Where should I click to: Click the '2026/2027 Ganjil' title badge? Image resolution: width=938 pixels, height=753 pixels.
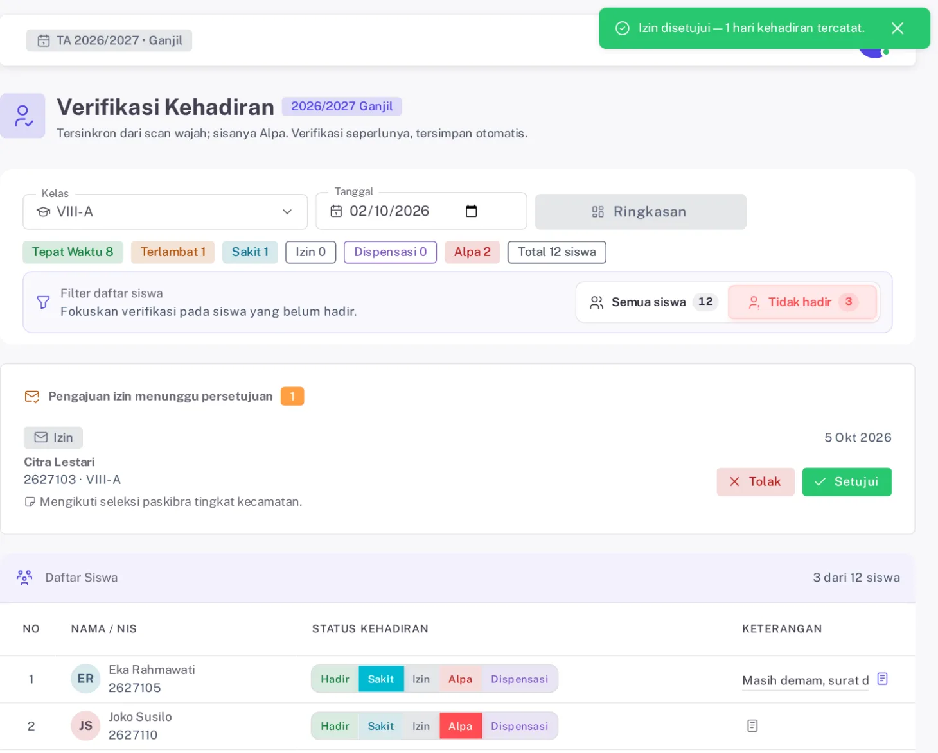tap(342, 107)
